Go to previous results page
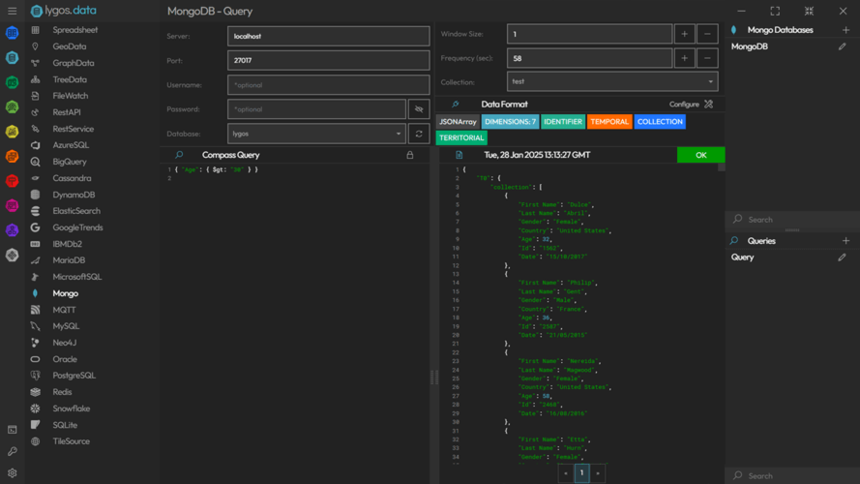 tap(566, 473)
